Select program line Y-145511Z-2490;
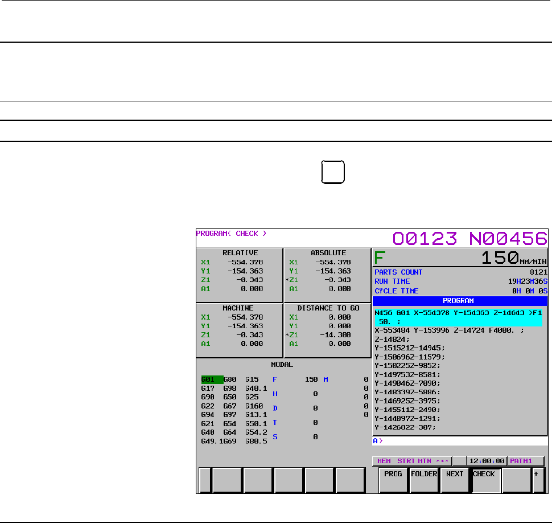552x523 pixels. (x=407, y=410)
